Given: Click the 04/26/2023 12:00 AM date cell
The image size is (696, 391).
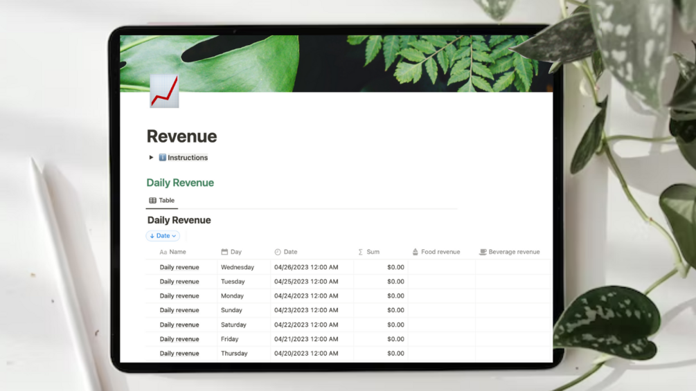Looking at the screenshot, I should pyautogui.click(x=312, y=267).
